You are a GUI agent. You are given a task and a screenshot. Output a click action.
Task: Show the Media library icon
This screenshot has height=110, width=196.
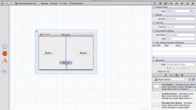coord(182,75)
